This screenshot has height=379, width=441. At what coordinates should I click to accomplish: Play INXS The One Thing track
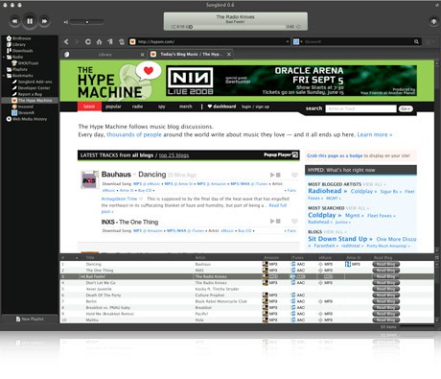272,221
